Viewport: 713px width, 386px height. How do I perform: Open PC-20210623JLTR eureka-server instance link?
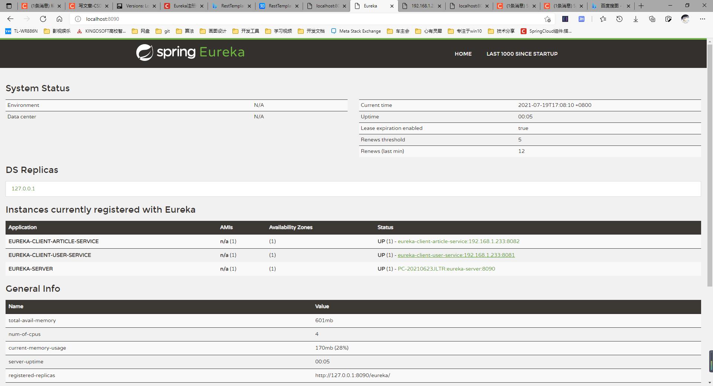446,269
